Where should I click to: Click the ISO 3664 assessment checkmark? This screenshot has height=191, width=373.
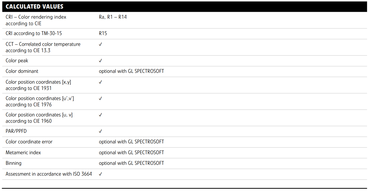[x=100, y=174]
